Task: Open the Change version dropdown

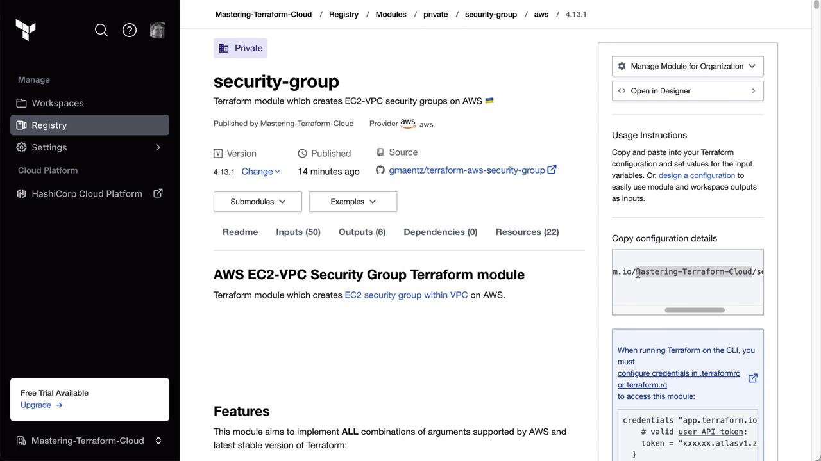Action: click(x=260, y=172)
